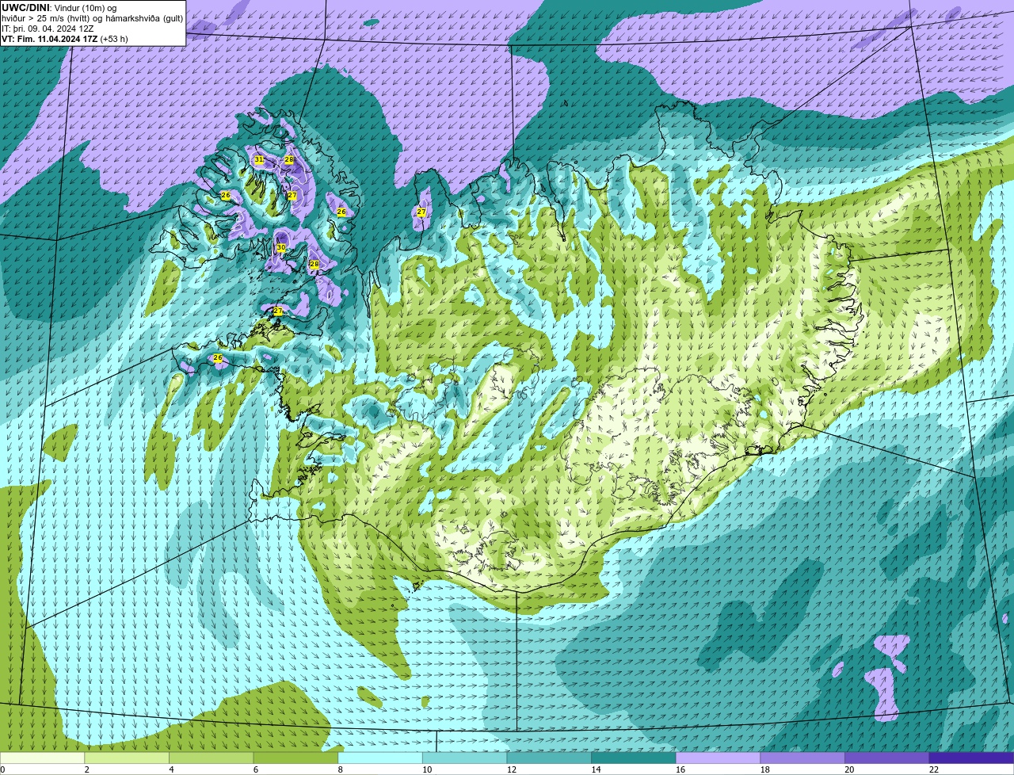
Task: Select the 28 gust label beside the 31 label
Action: [x=289, y=160]
